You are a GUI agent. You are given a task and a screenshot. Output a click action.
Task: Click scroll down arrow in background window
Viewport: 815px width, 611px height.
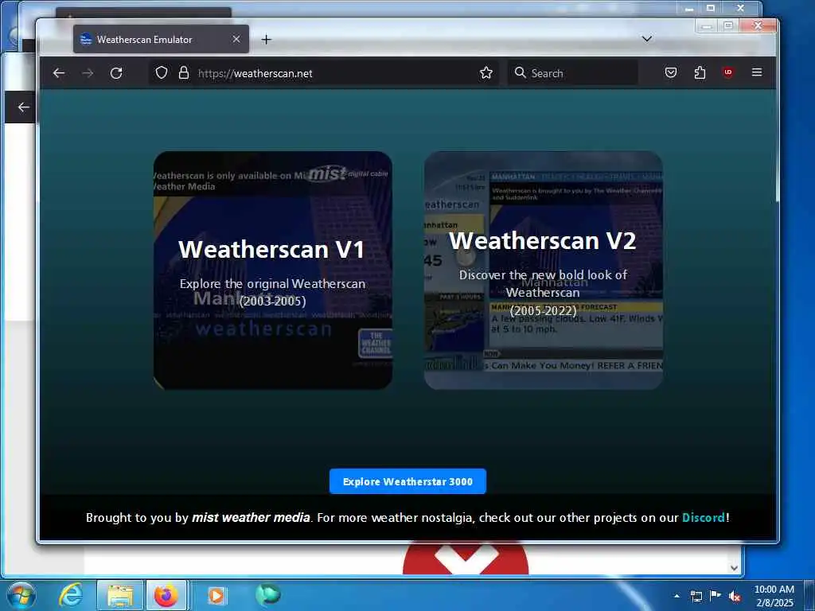[x=734, y=568]
